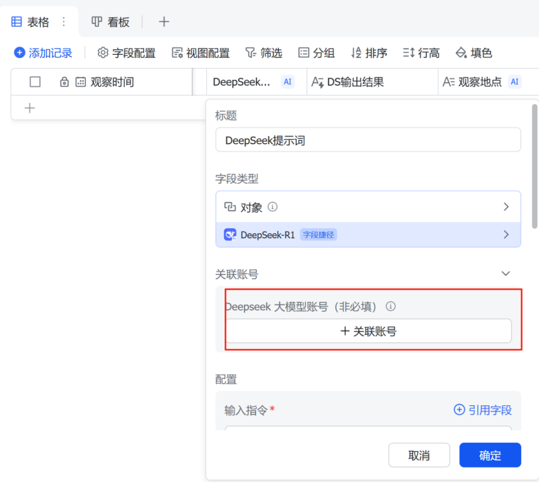Click the 排序 sort icon

(356, 53)
